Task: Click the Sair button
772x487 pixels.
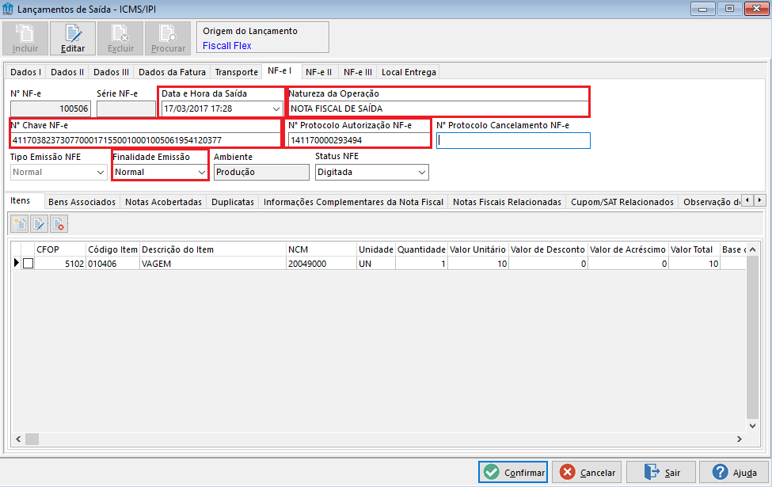Action: click(660, 472)
